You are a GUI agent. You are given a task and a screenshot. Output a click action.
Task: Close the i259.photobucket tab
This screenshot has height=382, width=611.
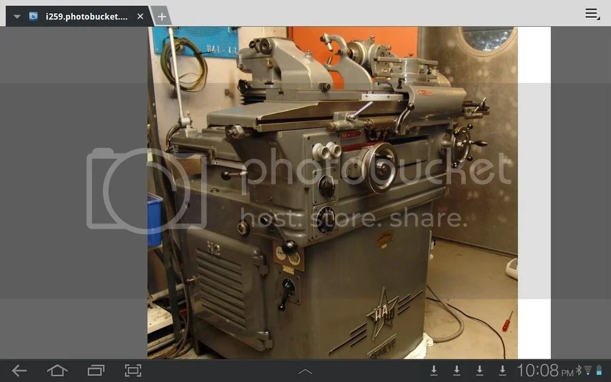pyautogui.click(x=140, y=16)
